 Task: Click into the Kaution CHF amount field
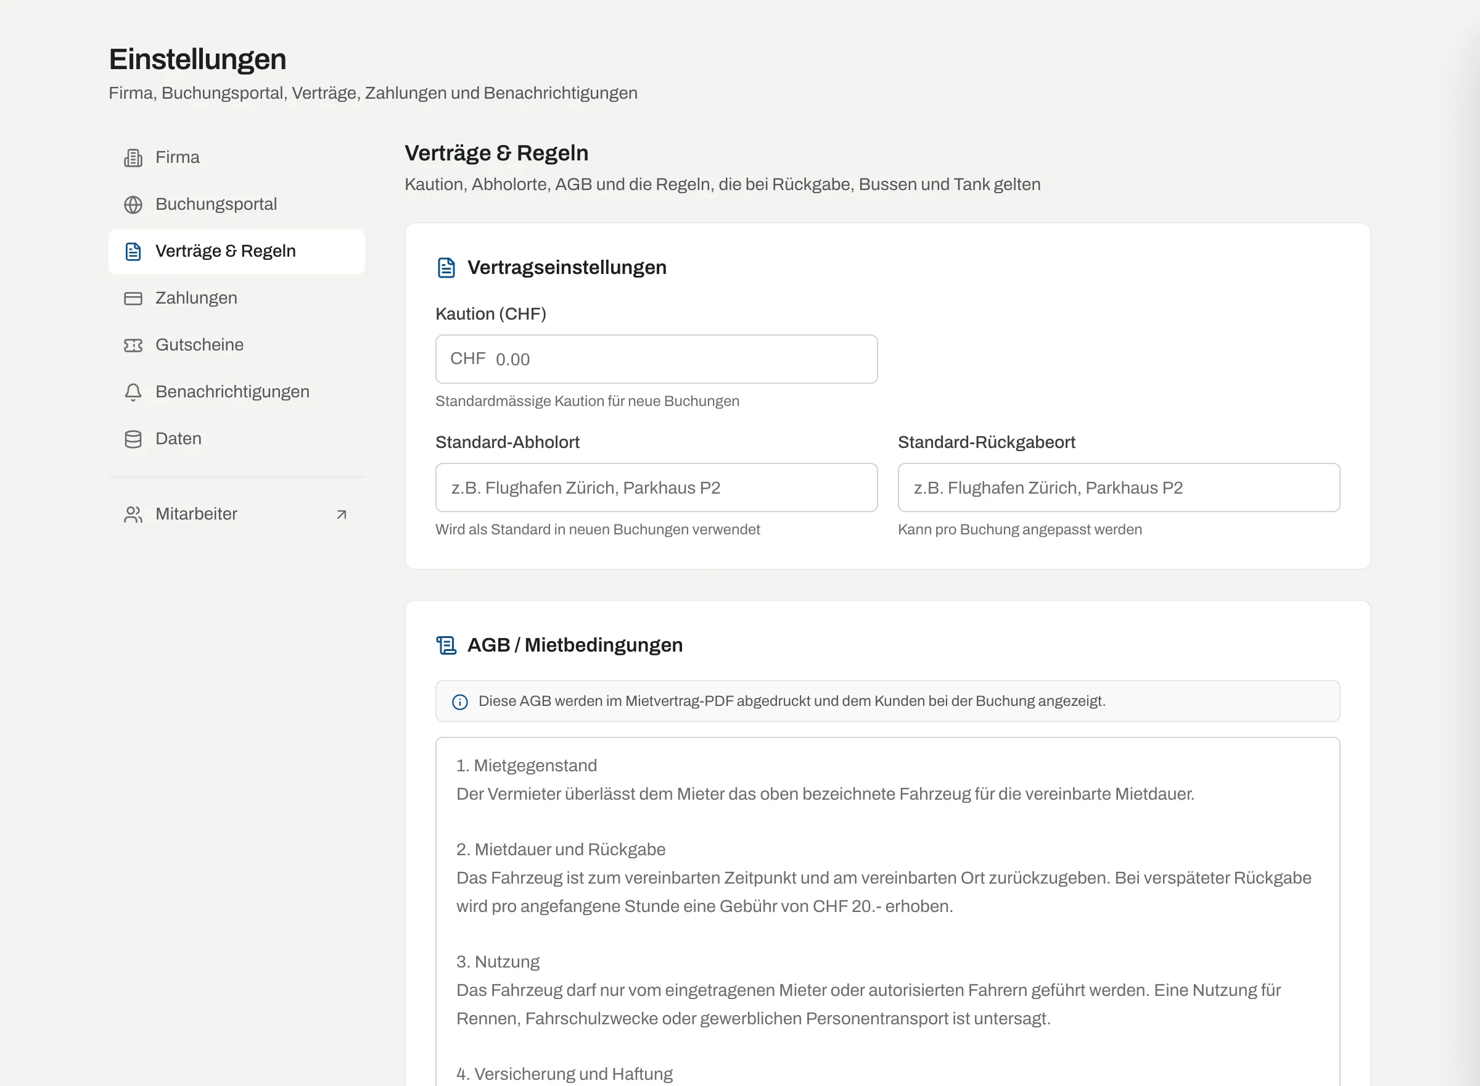click(656, 359)
